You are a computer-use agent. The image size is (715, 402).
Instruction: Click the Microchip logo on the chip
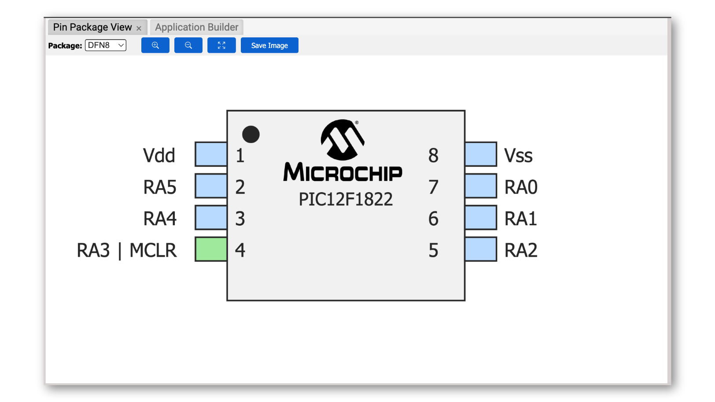(x=343, y=150)
